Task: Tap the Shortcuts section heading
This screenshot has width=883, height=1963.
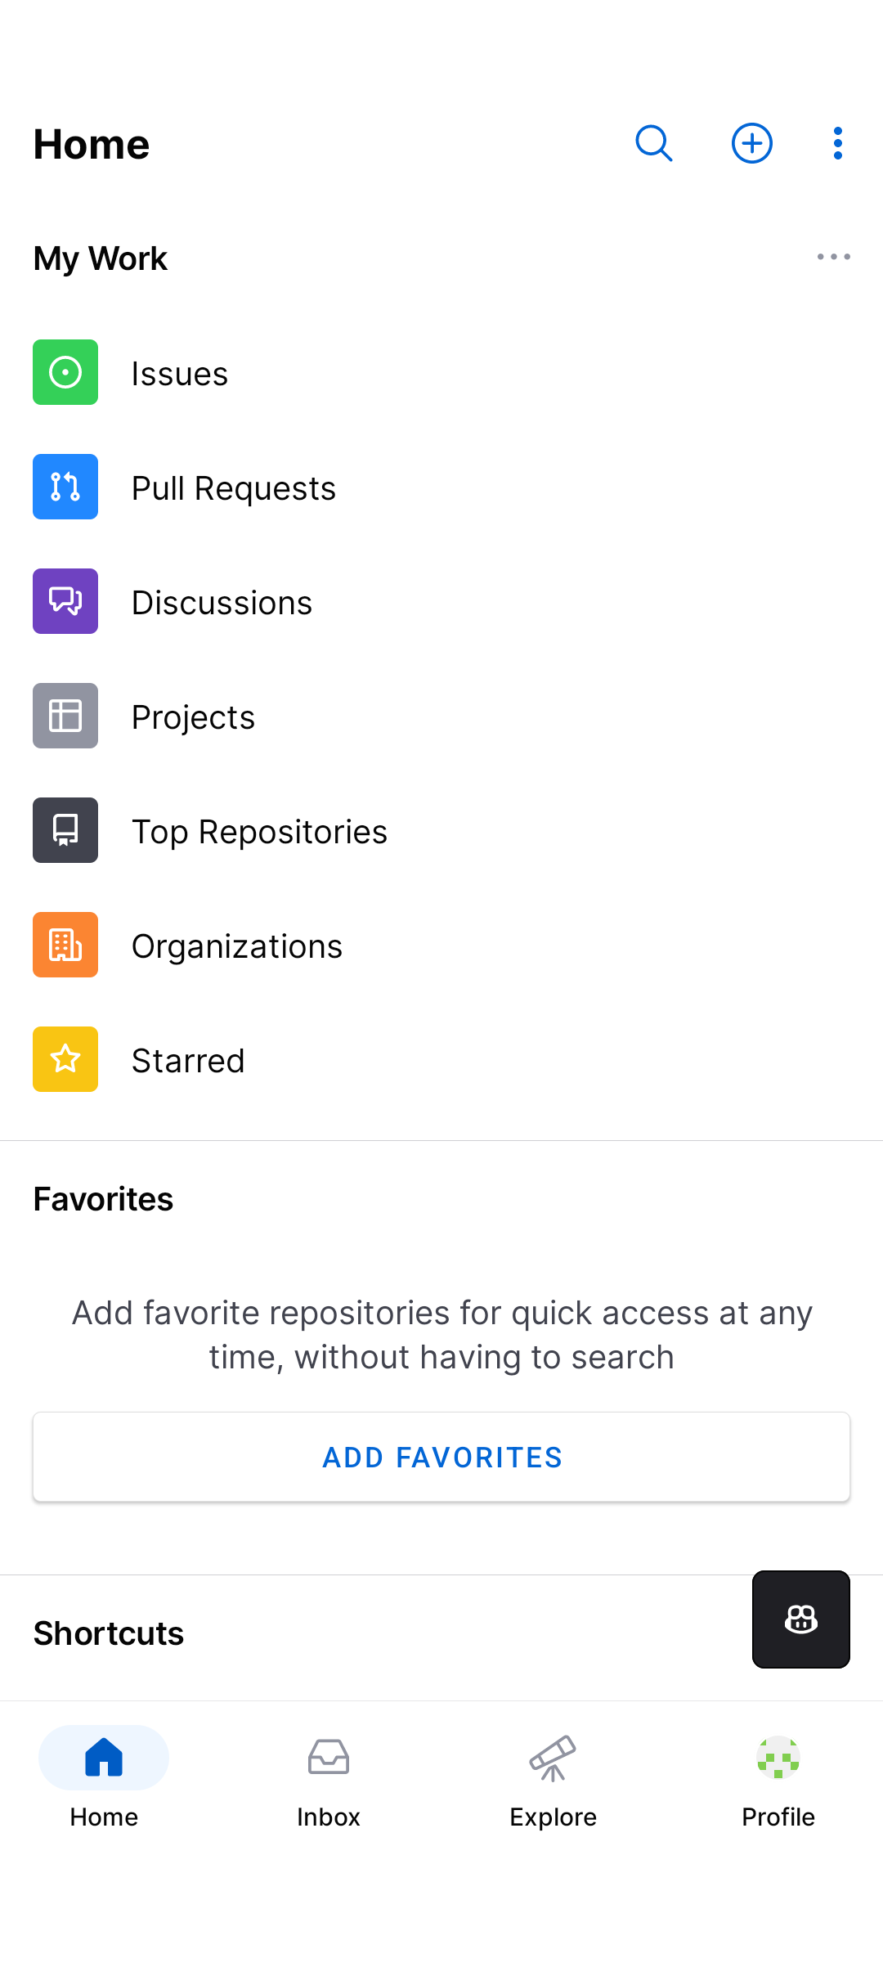Action: 109,1633
